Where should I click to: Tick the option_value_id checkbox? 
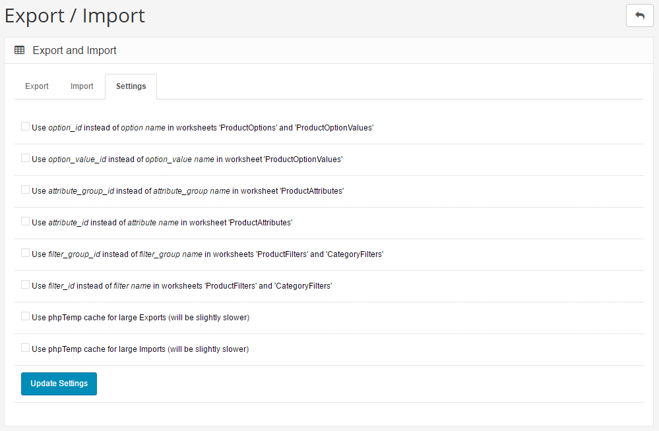tap(25, 158)
